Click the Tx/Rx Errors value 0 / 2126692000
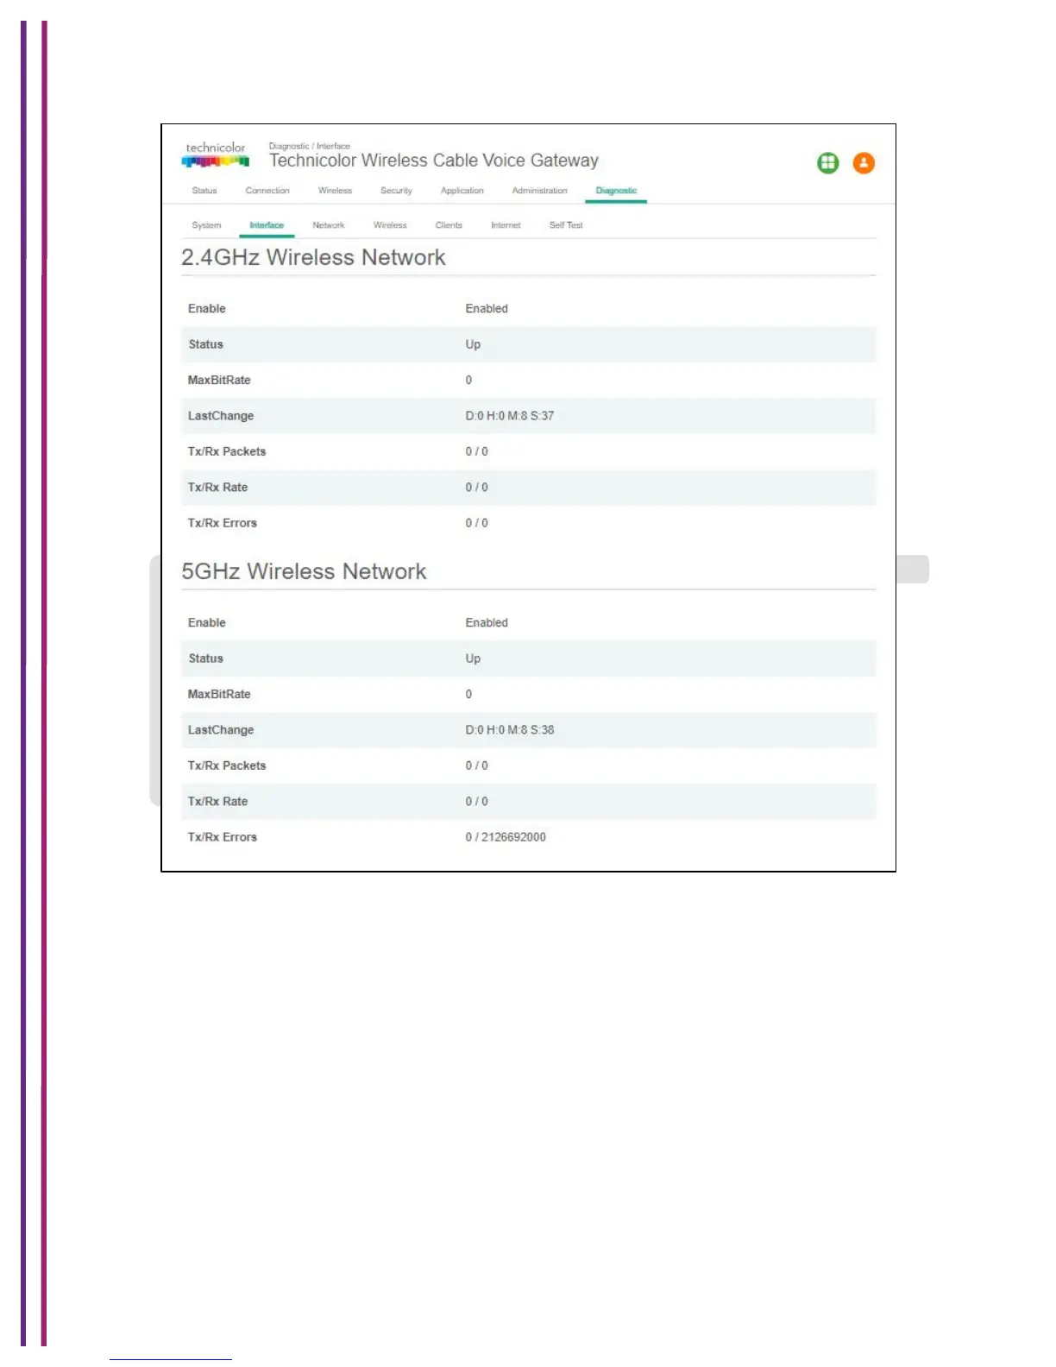1056x1367 pixels. click(x=506, y=837)
